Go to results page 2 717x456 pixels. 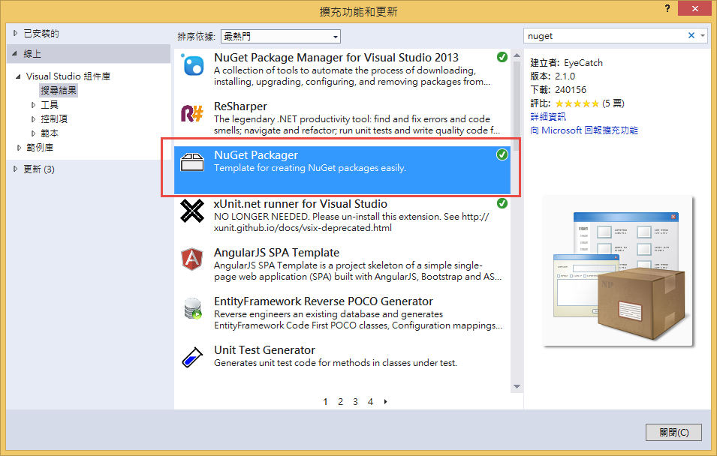click(x=340, y=402)
